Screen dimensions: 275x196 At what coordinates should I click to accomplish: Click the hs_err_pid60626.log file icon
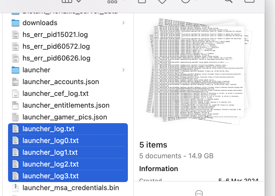(x=16, y=58)
